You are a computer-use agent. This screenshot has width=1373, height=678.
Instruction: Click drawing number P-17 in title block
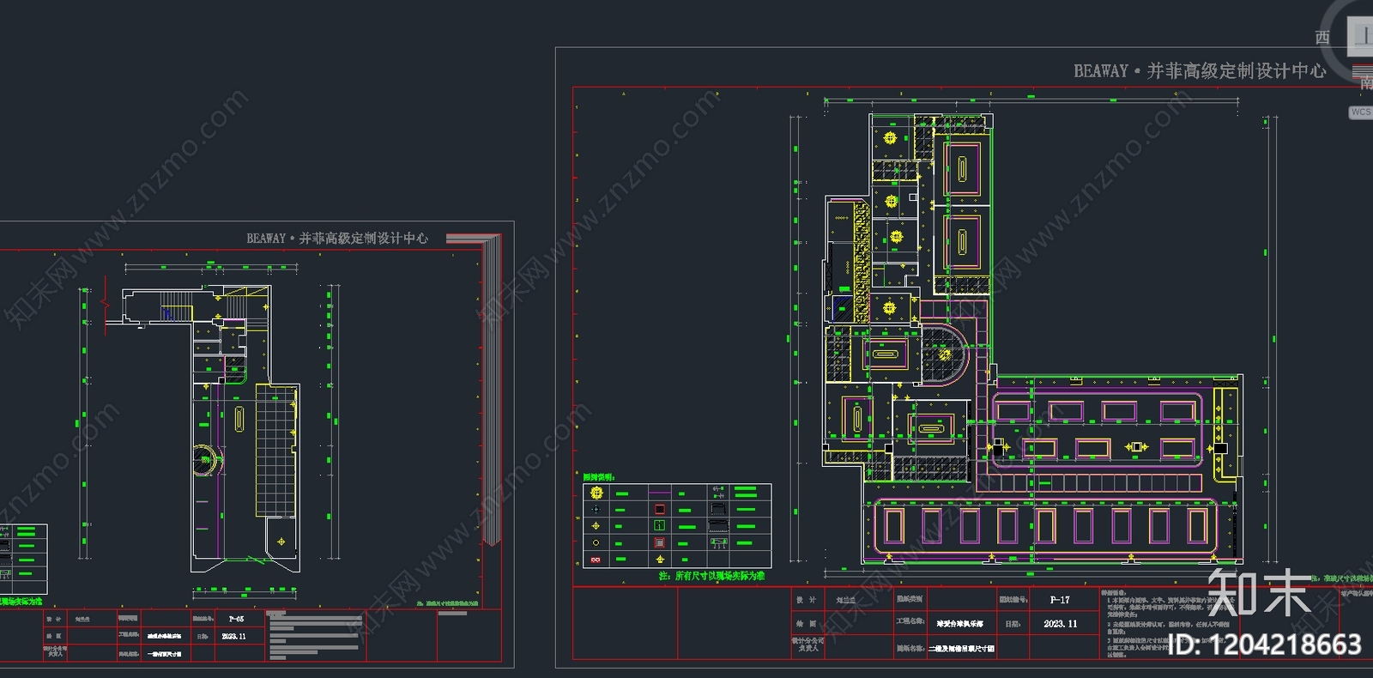pyautogui.click(x=1060, y=600)
